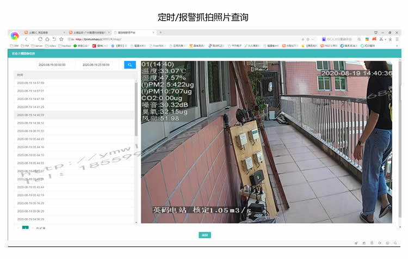Click the scissors screenshot tool icon

[x=381, y=39]
